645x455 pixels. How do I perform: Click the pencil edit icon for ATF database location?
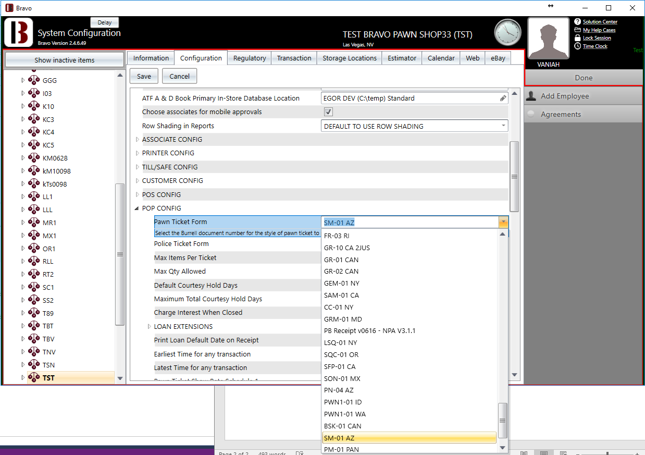coord(503,98)
